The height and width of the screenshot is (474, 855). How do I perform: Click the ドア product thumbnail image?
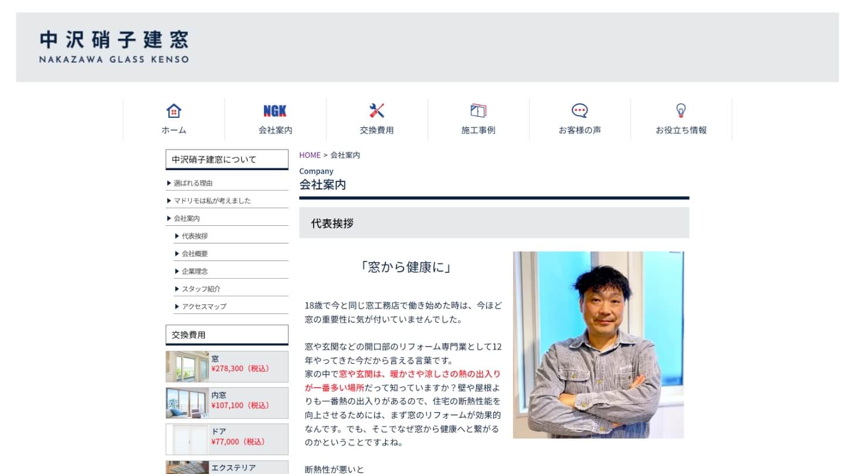187,439
